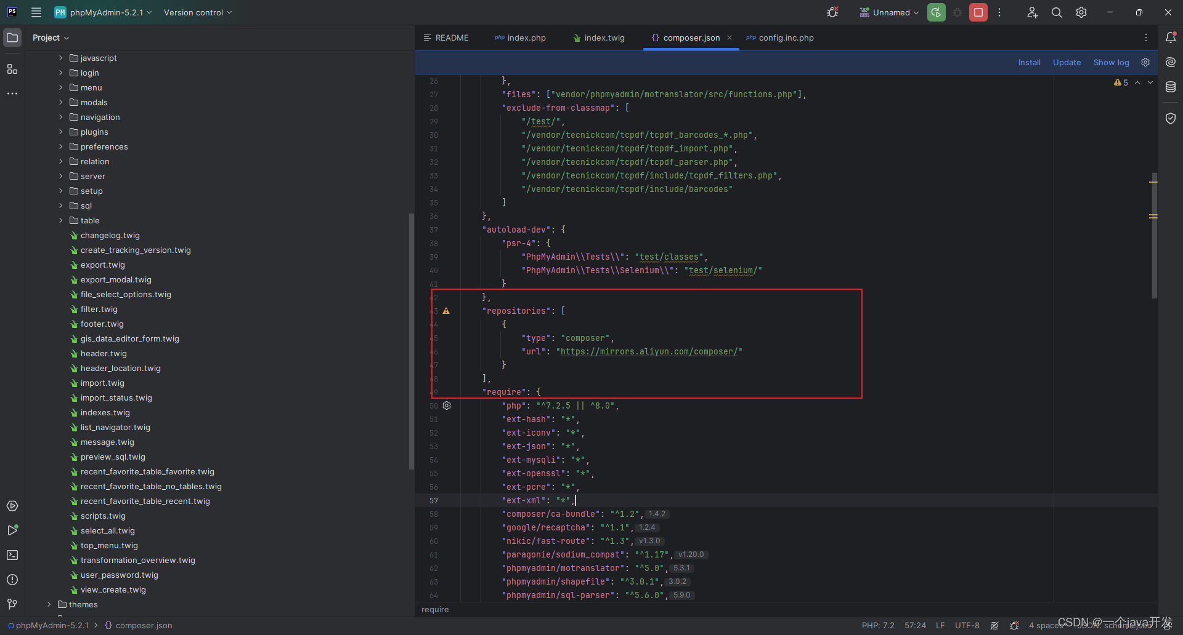Open the Version Control tool window
1183x635 pixels.
click(12, 604)
